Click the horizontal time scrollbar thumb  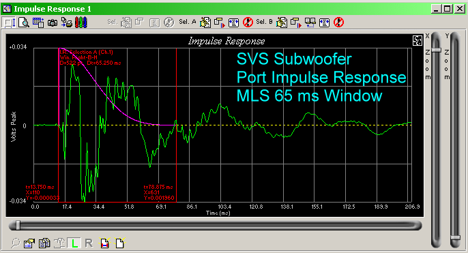tap(18, 225)
